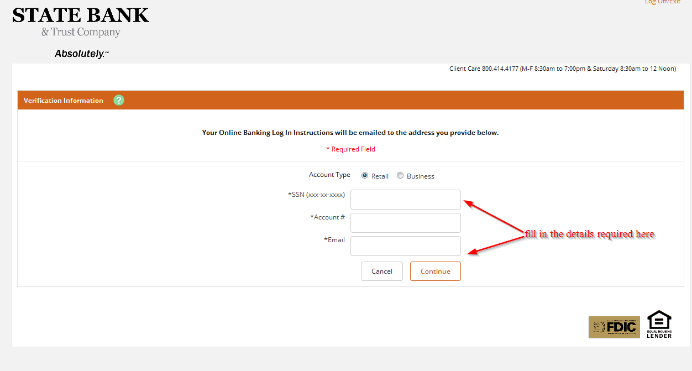Click the Account Type label

[x=329, y=175]
